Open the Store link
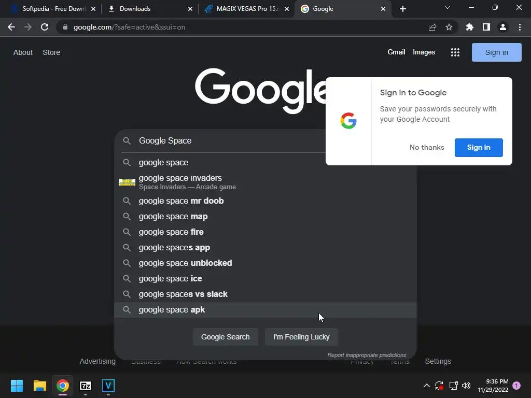This screenshot has height=398, width=531. pyautogui.click(x=51, y=52)
